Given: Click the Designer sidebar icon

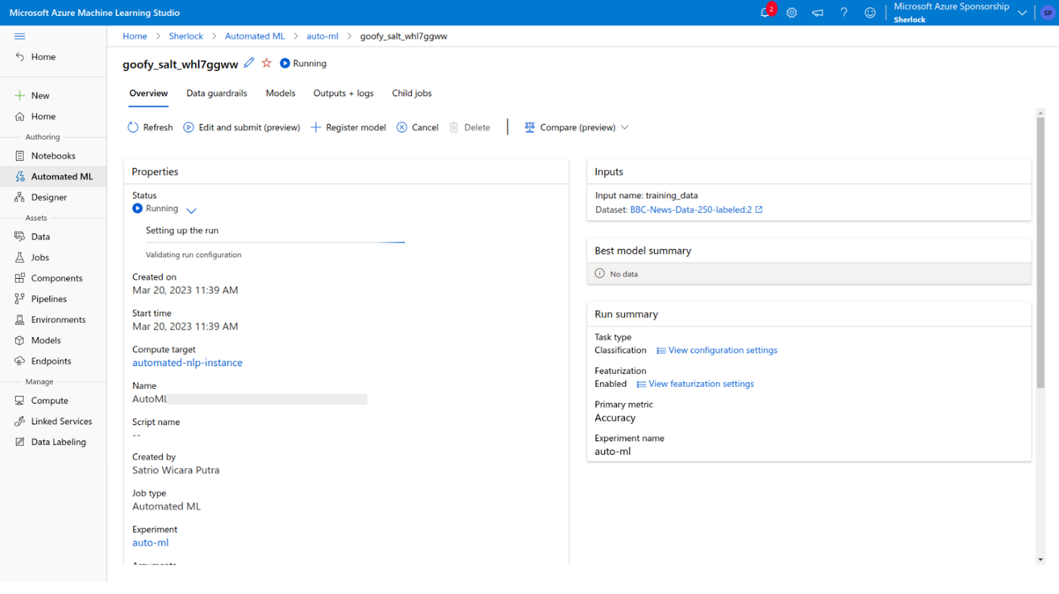Looking at the screenshot, I should click(x=20, y=197).
